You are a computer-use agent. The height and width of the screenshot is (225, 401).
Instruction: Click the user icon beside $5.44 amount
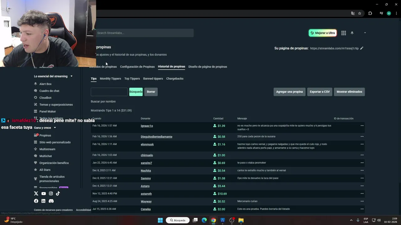coord(215,186)
